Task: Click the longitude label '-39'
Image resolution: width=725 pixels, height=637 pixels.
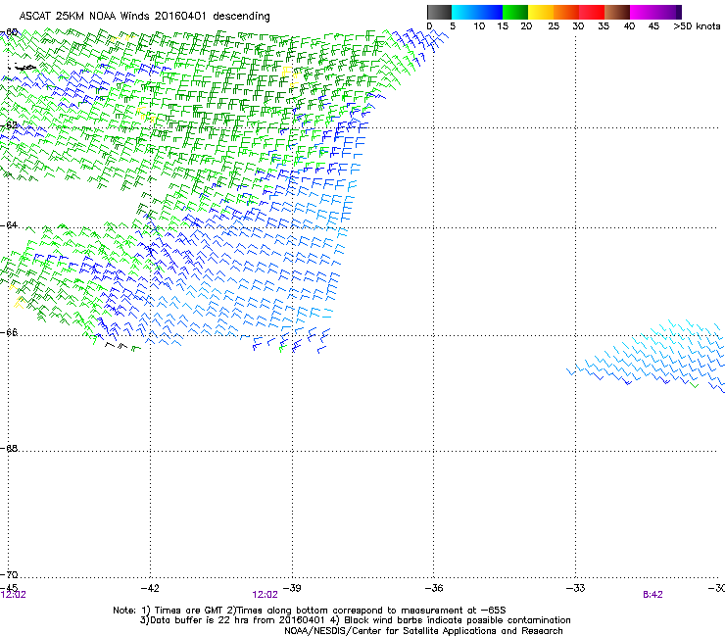Action: [x=292, y=588]
